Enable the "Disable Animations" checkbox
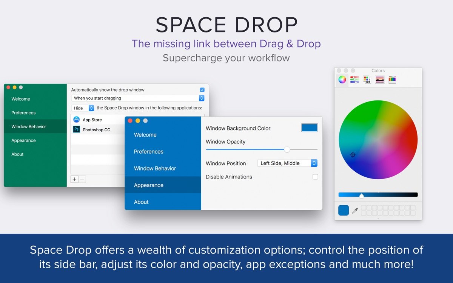Screen dimensions: 453x283 point(315,177)
